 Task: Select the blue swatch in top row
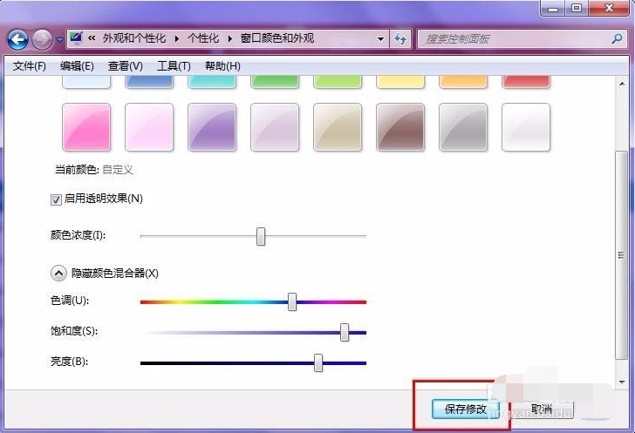[149, 82]
